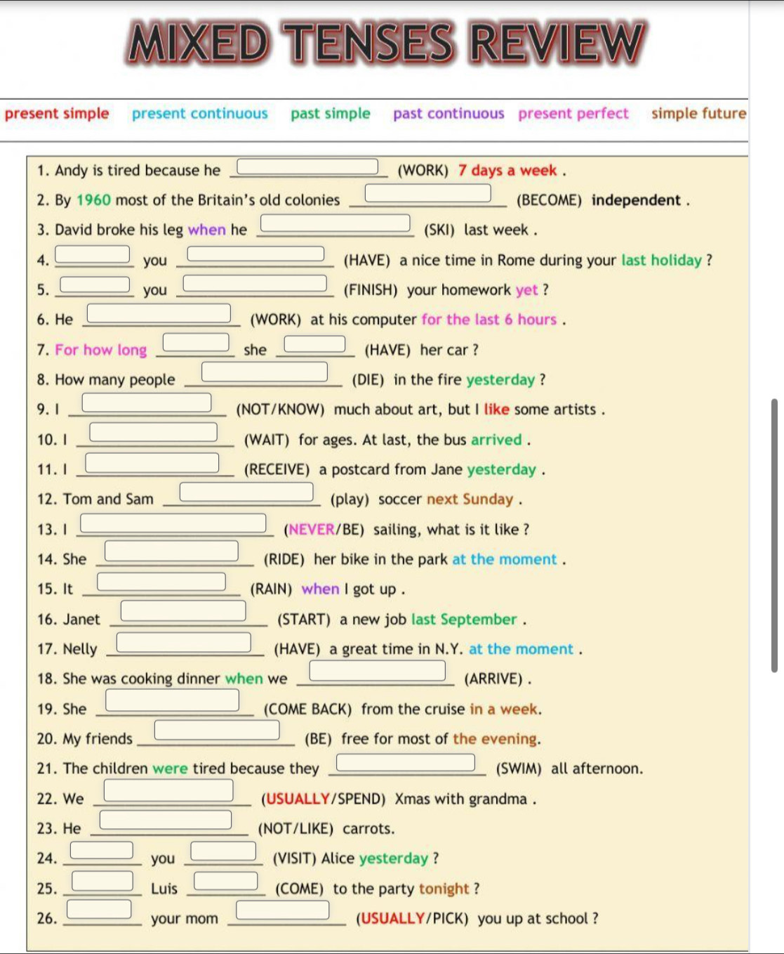Select the blank before (USUALLY/PICK) in sentence 26
The height and width of the screenshot is (954, 784).
point(283,910)
